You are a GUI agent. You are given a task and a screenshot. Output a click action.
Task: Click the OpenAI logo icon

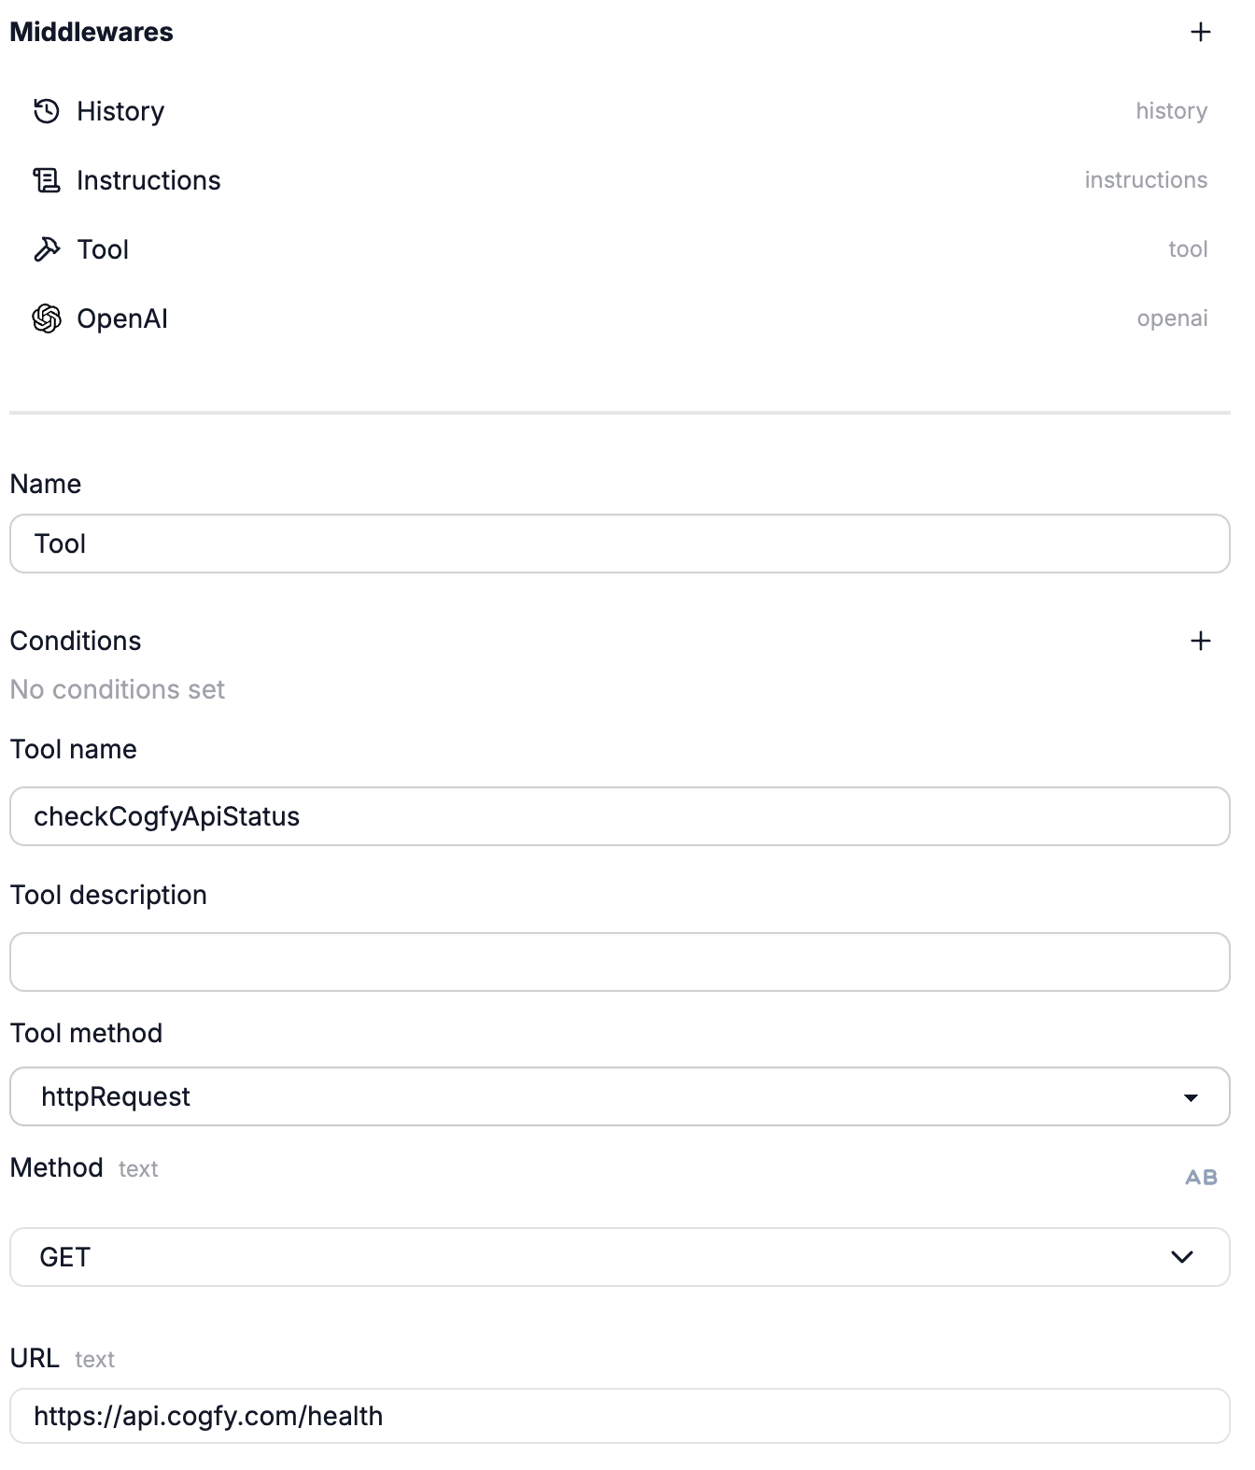tap(47, 318)
